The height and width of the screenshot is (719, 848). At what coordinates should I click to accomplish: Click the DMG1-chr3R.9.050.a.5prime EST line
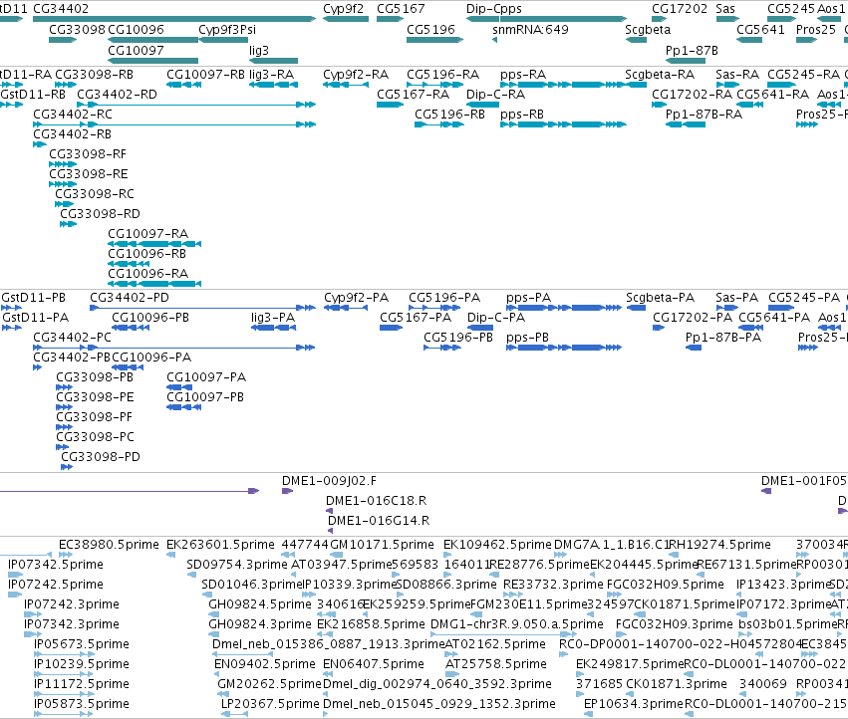(503, 634)
